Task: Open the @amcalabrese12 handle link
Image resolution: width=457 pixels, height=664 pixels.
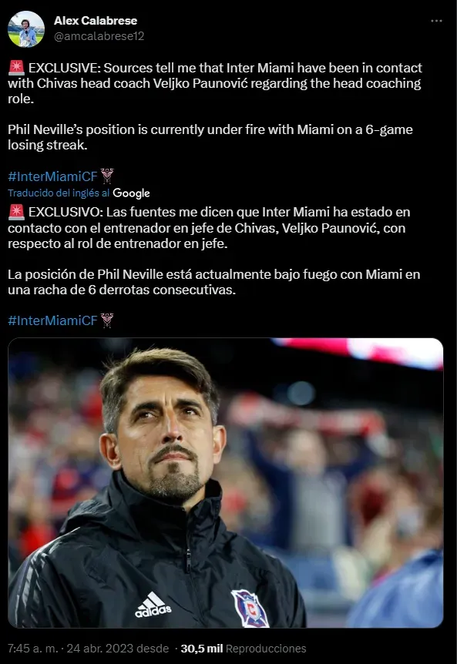Action: point(99,36)
